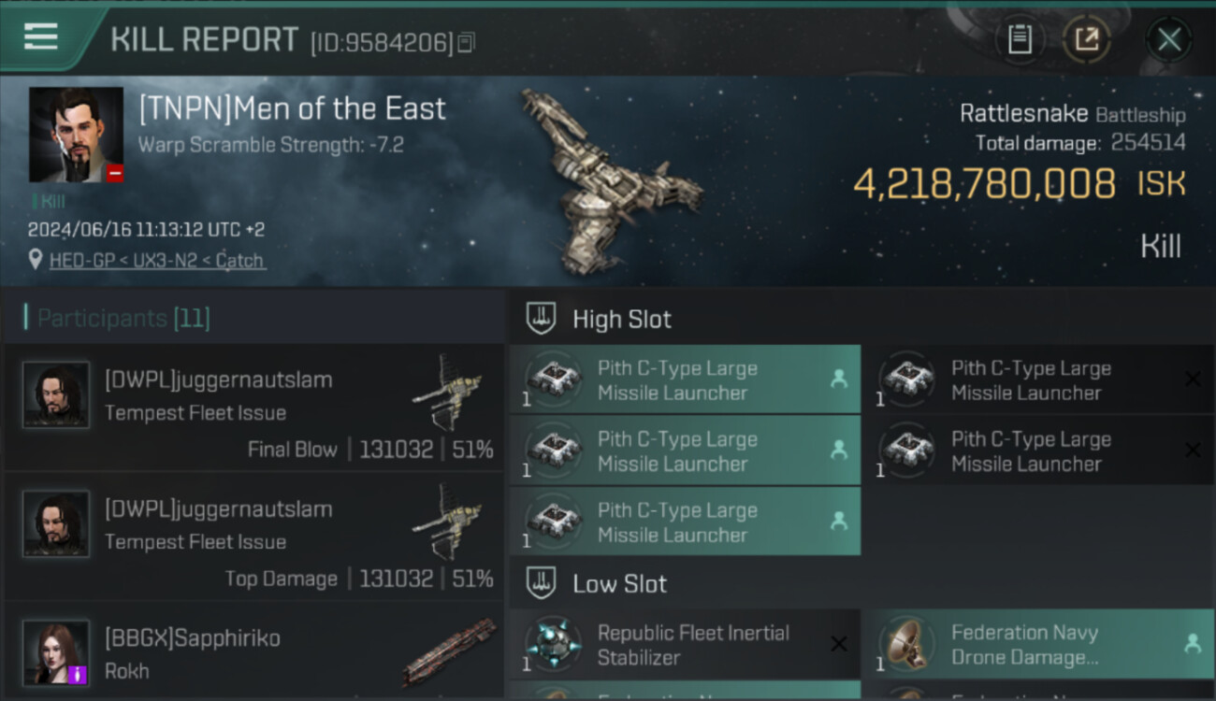Click the Low Slot section icon

542,584
